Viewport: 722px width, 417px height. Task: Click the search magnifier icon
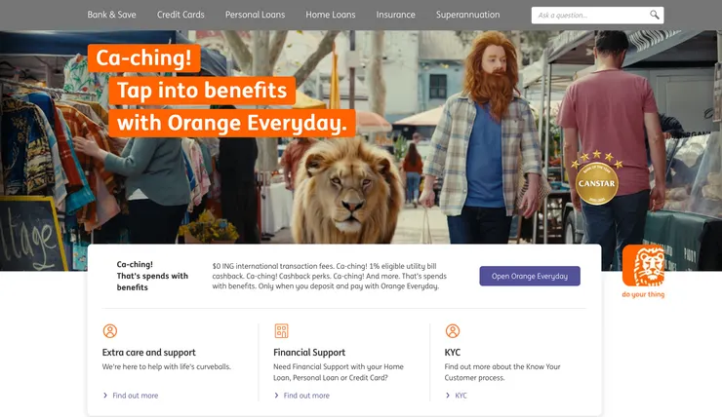click(x=655, y=15)
